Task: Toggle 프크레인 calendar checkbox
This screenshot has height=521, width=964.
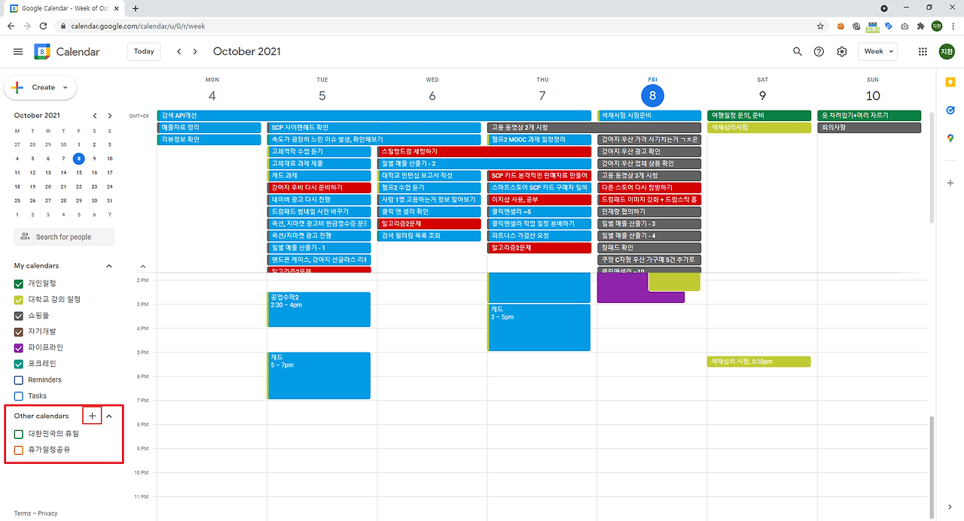Action: pyautogui.click(x=19, y=364)
